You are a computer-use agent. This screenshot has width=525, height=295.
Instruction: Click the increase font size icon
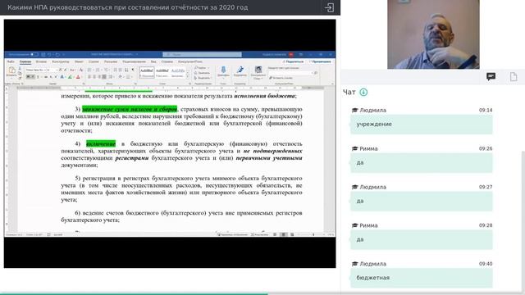point(60,70)
